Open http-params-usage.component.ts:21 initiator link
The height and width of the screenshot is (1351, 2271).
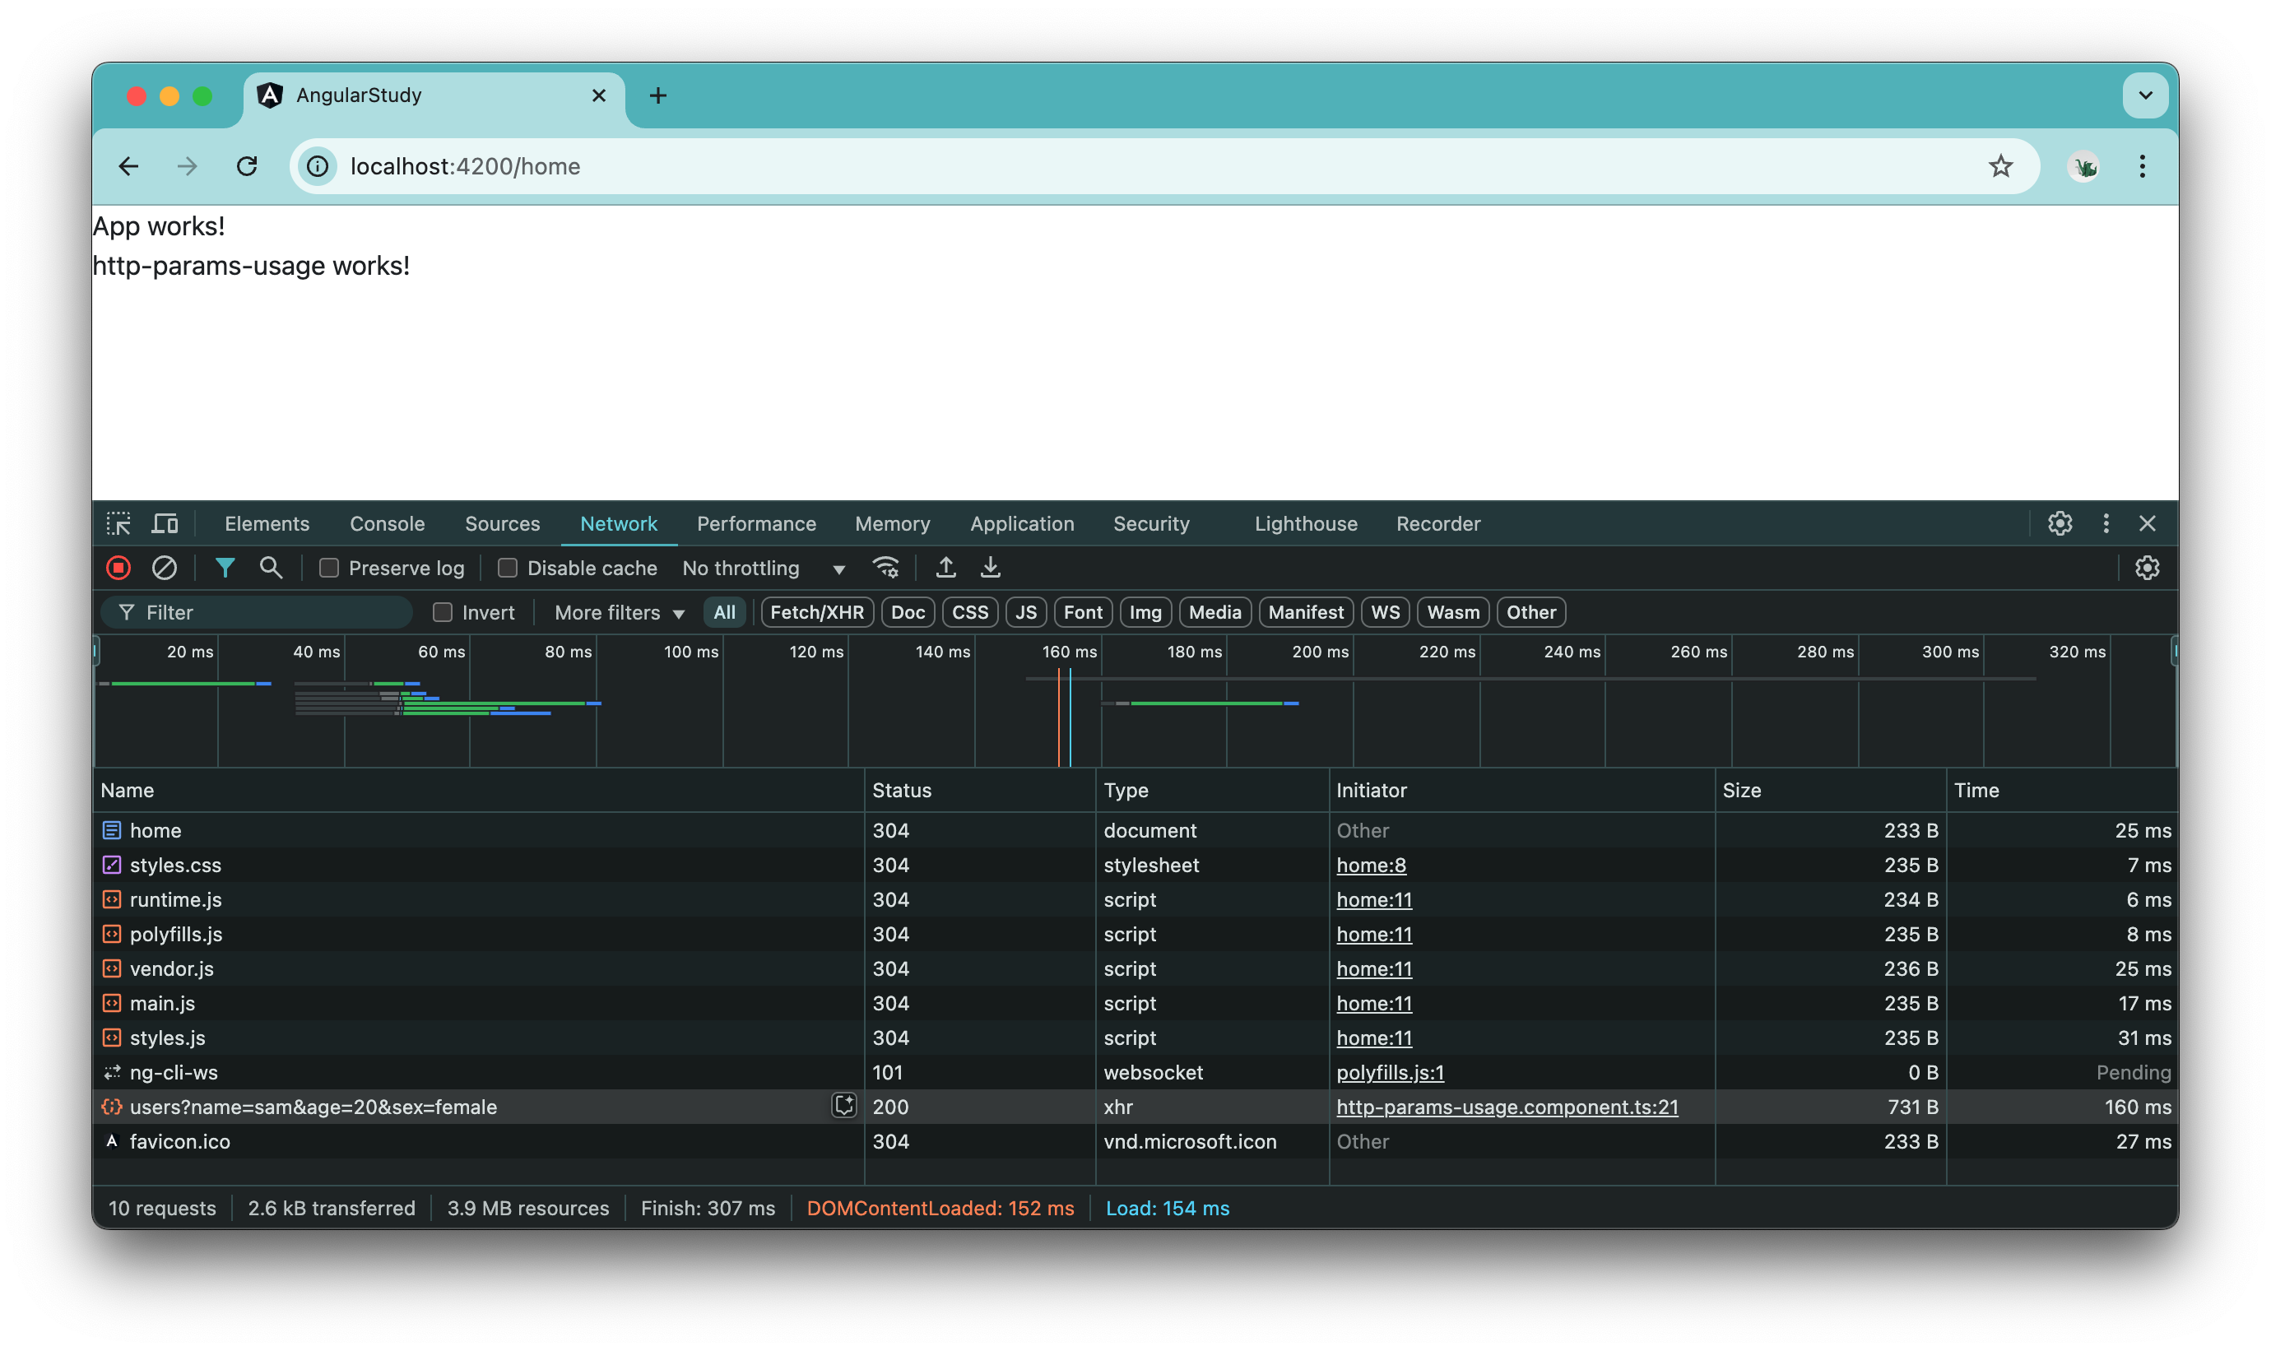pyautogui.click(x=1507, y=1107)
